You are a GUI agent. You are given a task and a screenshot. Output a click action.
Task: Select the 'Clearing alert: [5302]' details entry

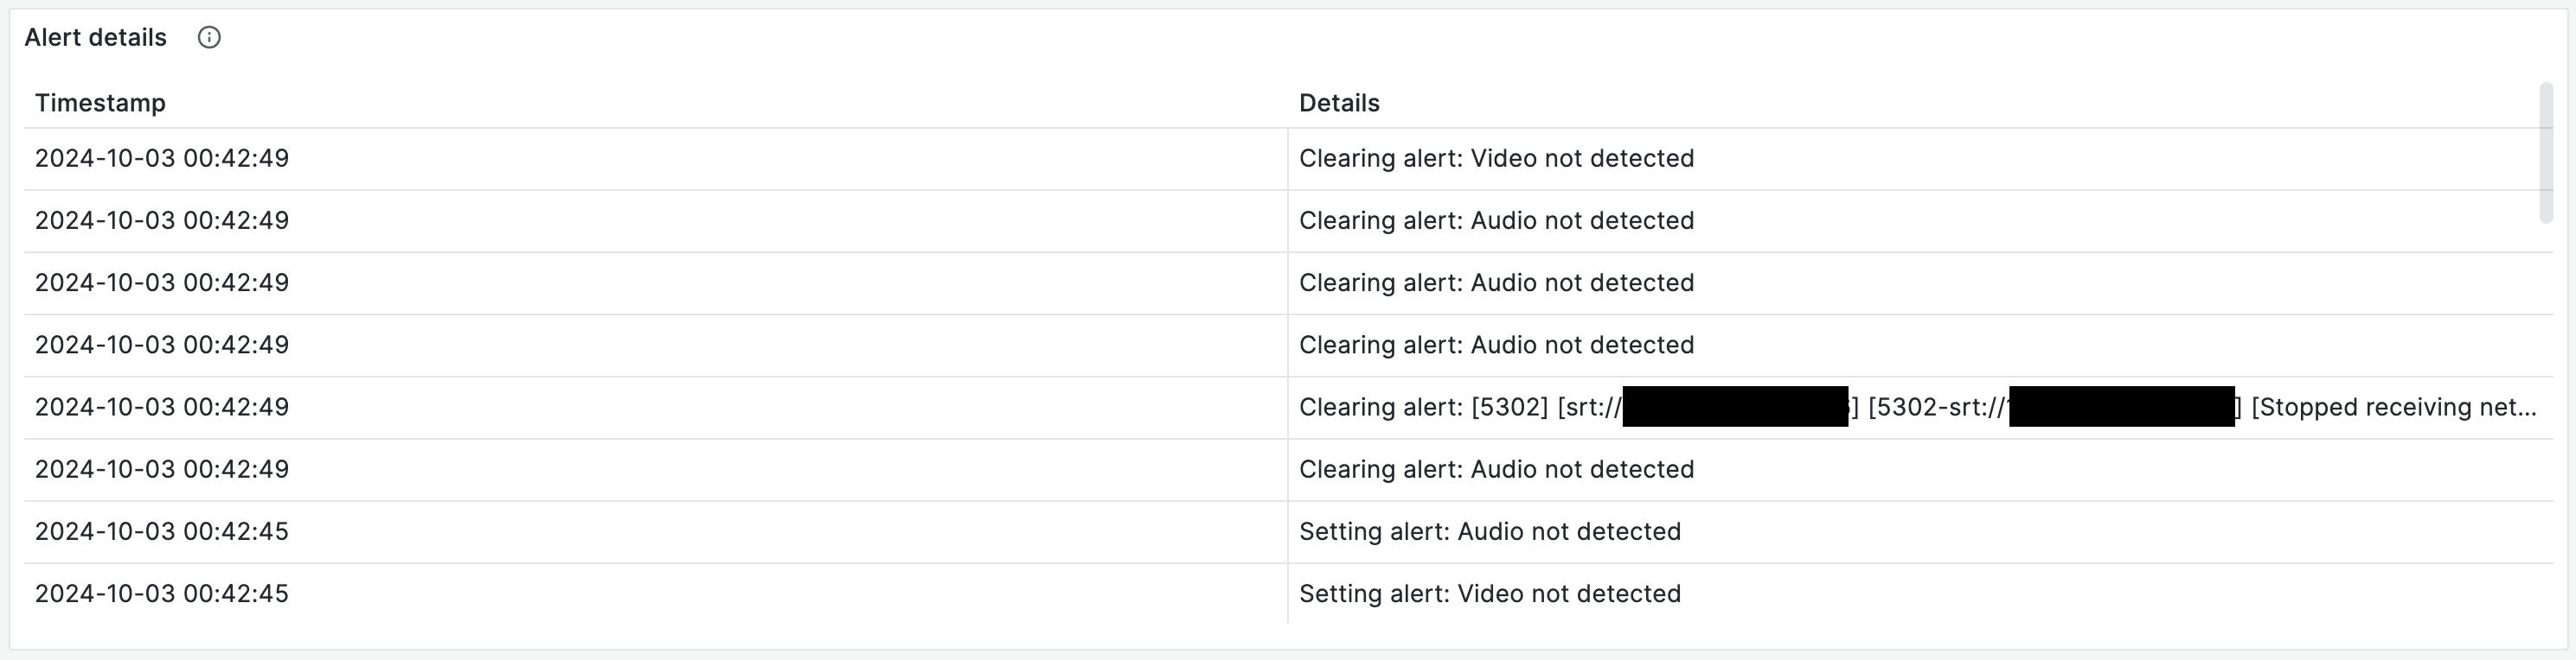click(1917, 408)
